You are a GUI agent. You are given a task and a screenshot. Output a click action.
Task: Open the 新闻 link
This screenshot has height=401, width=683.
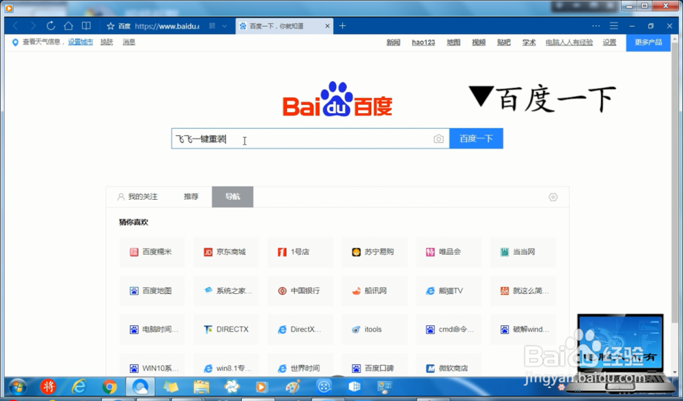pyautogui.click(x=393, y=42)
